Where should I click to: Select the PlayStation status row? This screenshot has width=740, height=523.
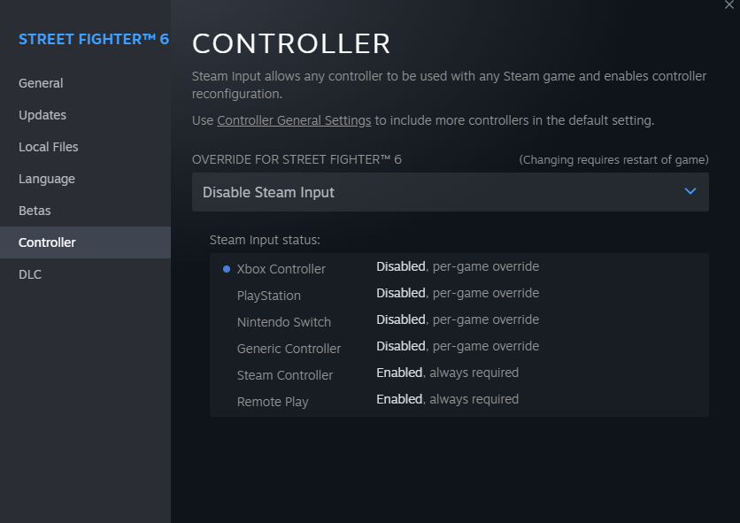coord(269,296)
